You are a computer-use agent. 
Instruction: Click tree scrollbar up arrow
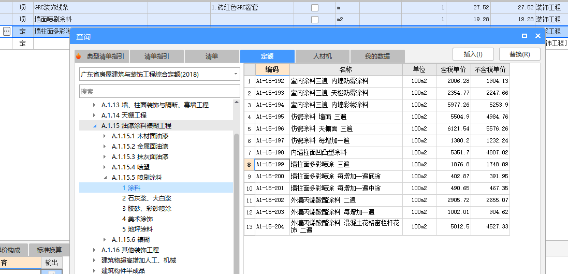pyautogui.click(x=237, y=103)
